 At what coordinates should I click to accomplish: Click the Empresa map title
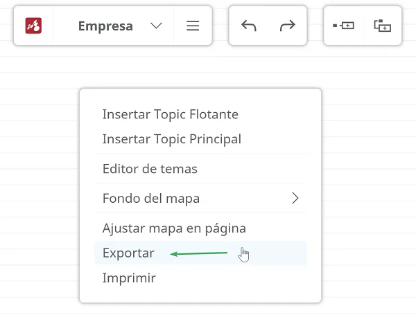click(x=105, y=26)
